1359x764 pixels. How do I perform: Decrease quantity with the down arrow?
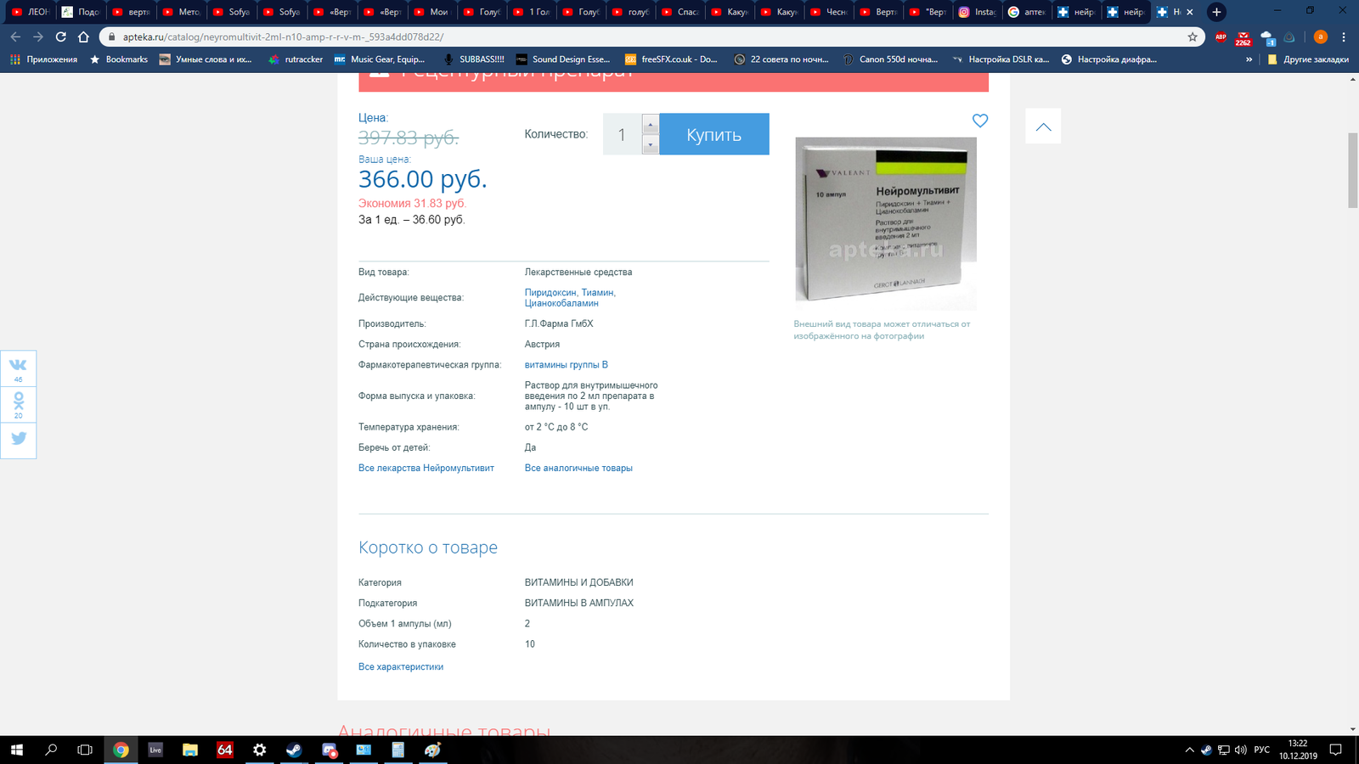tap(651, 145)
